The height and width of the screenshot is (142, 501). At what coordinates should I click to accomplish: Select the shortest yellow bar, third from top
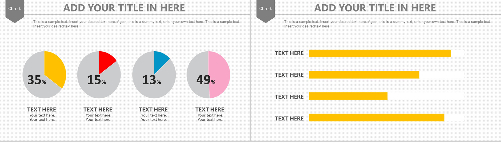[348, 96]
